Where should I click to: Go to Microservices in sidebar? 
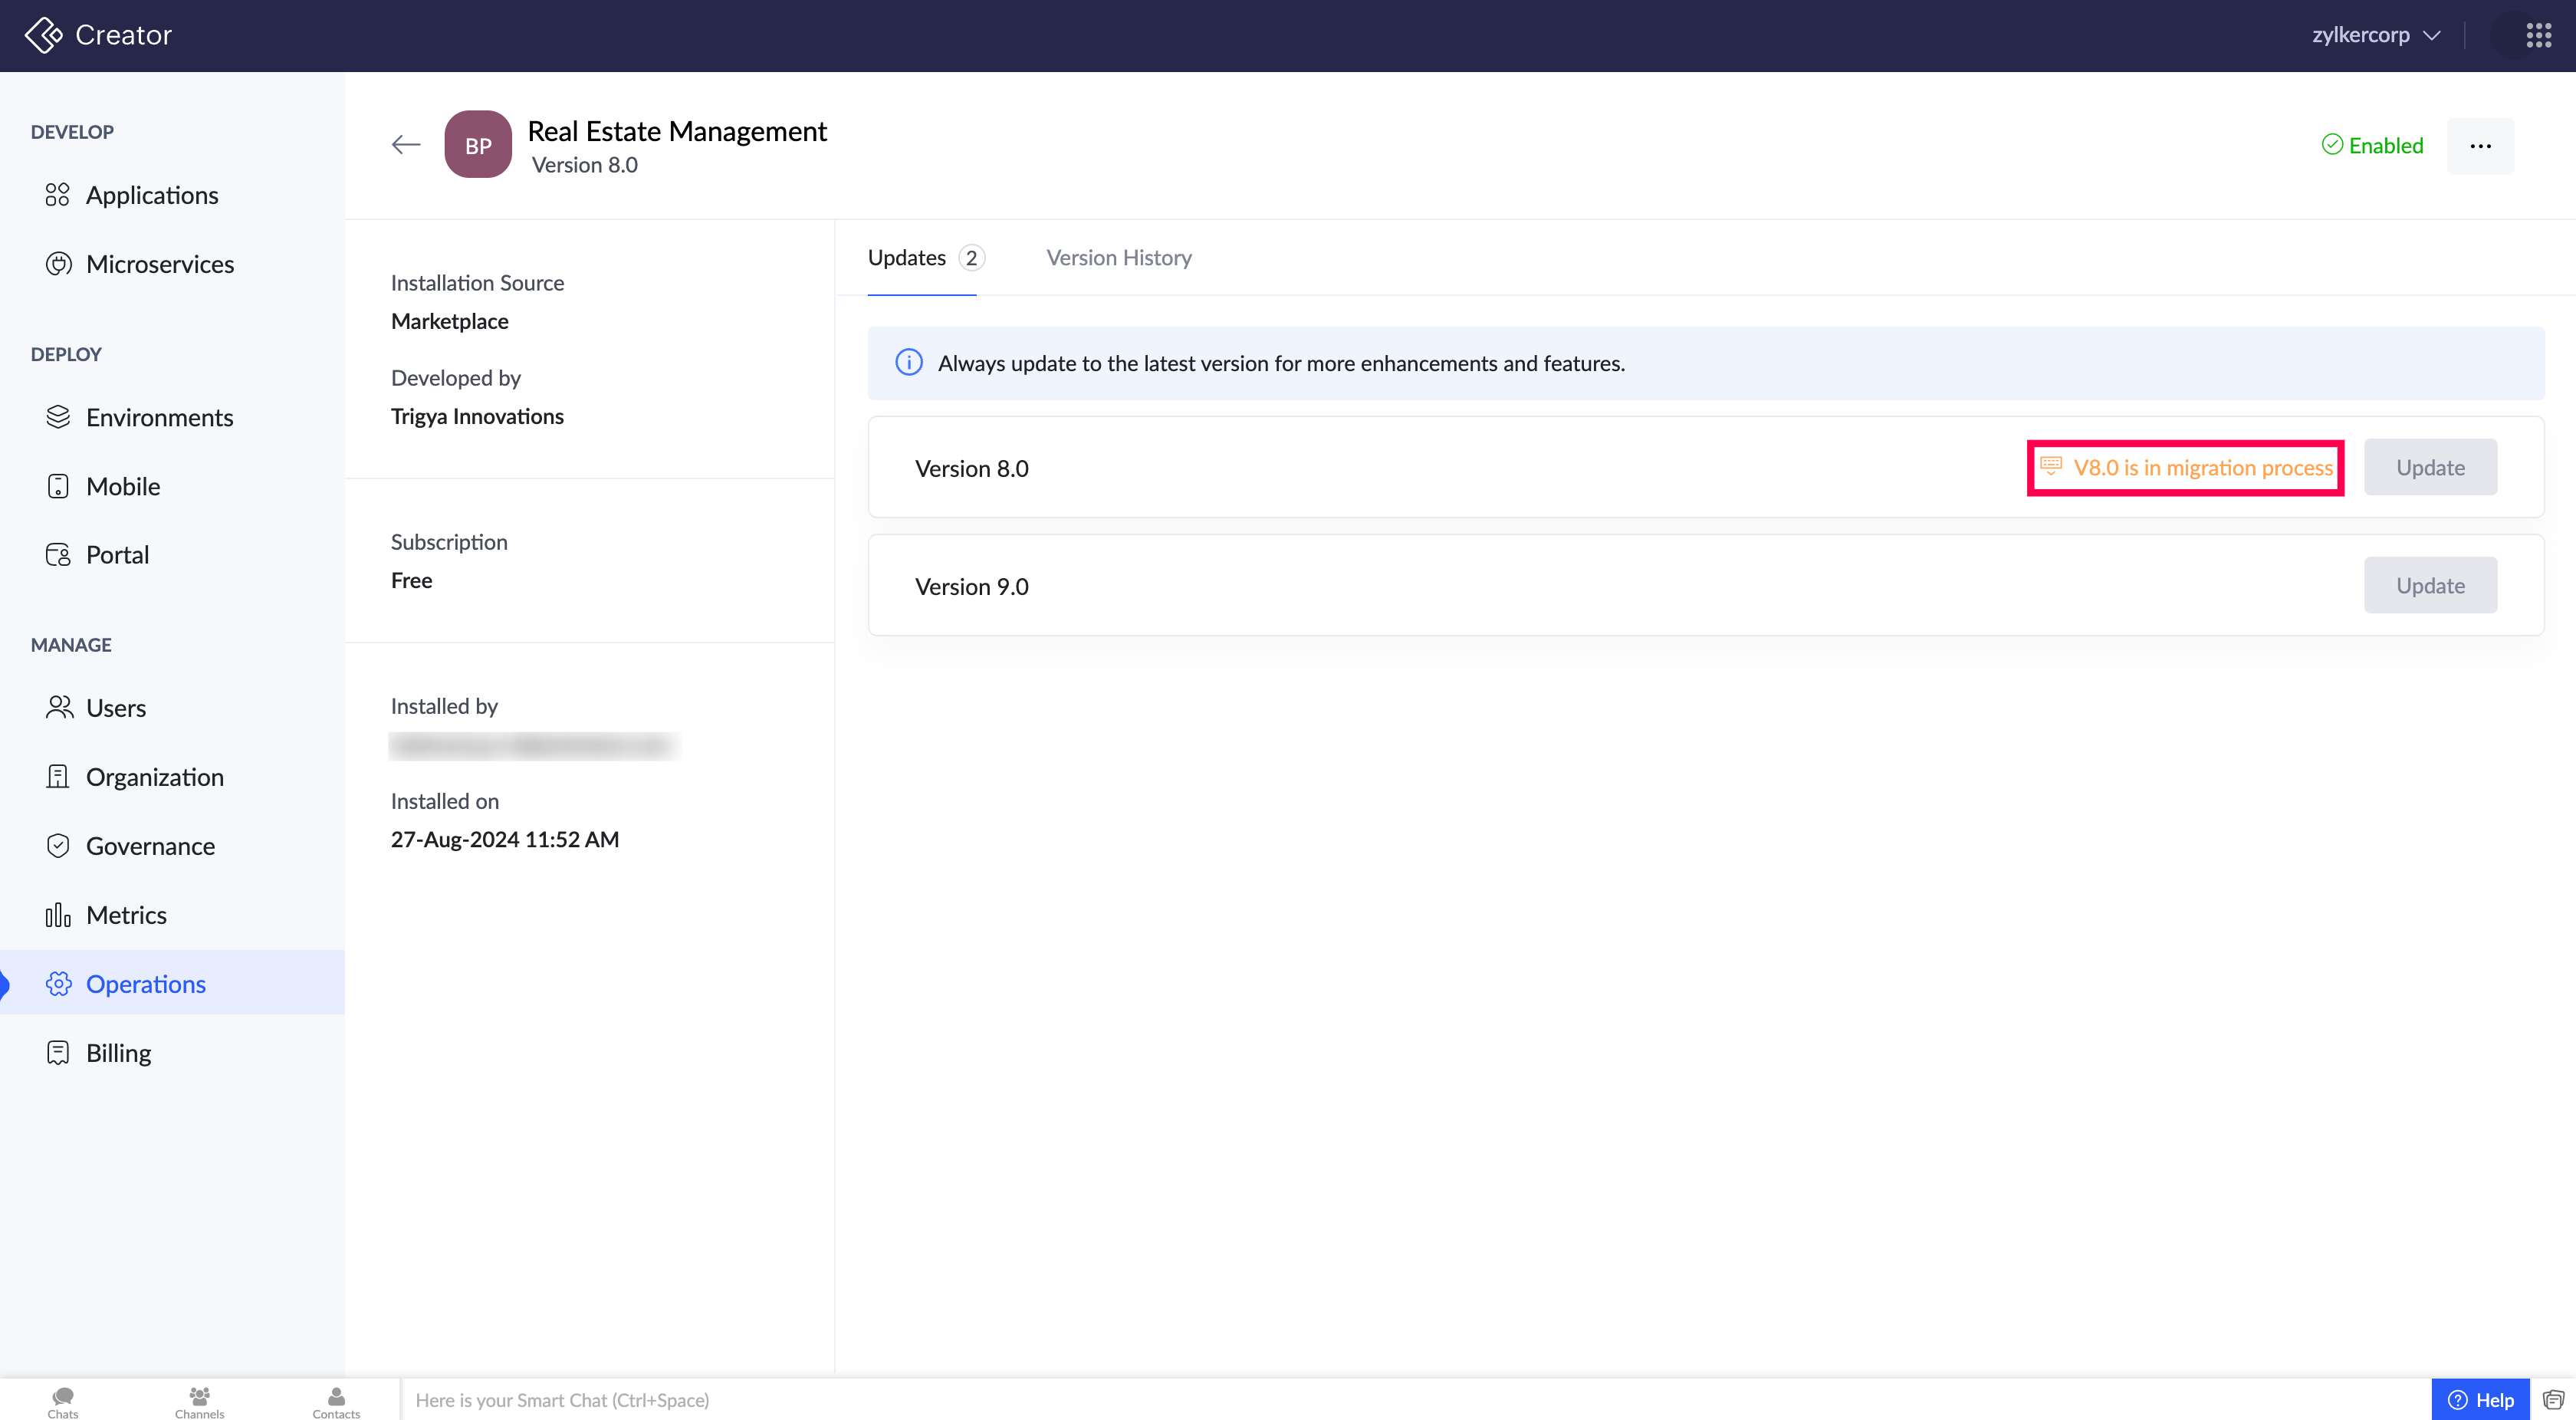160,264
